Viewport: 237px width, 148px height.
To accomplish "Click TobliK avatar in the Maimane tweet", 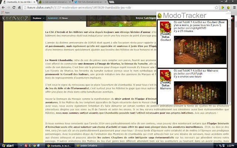I will pyautogui.click(x=166, y=75).
